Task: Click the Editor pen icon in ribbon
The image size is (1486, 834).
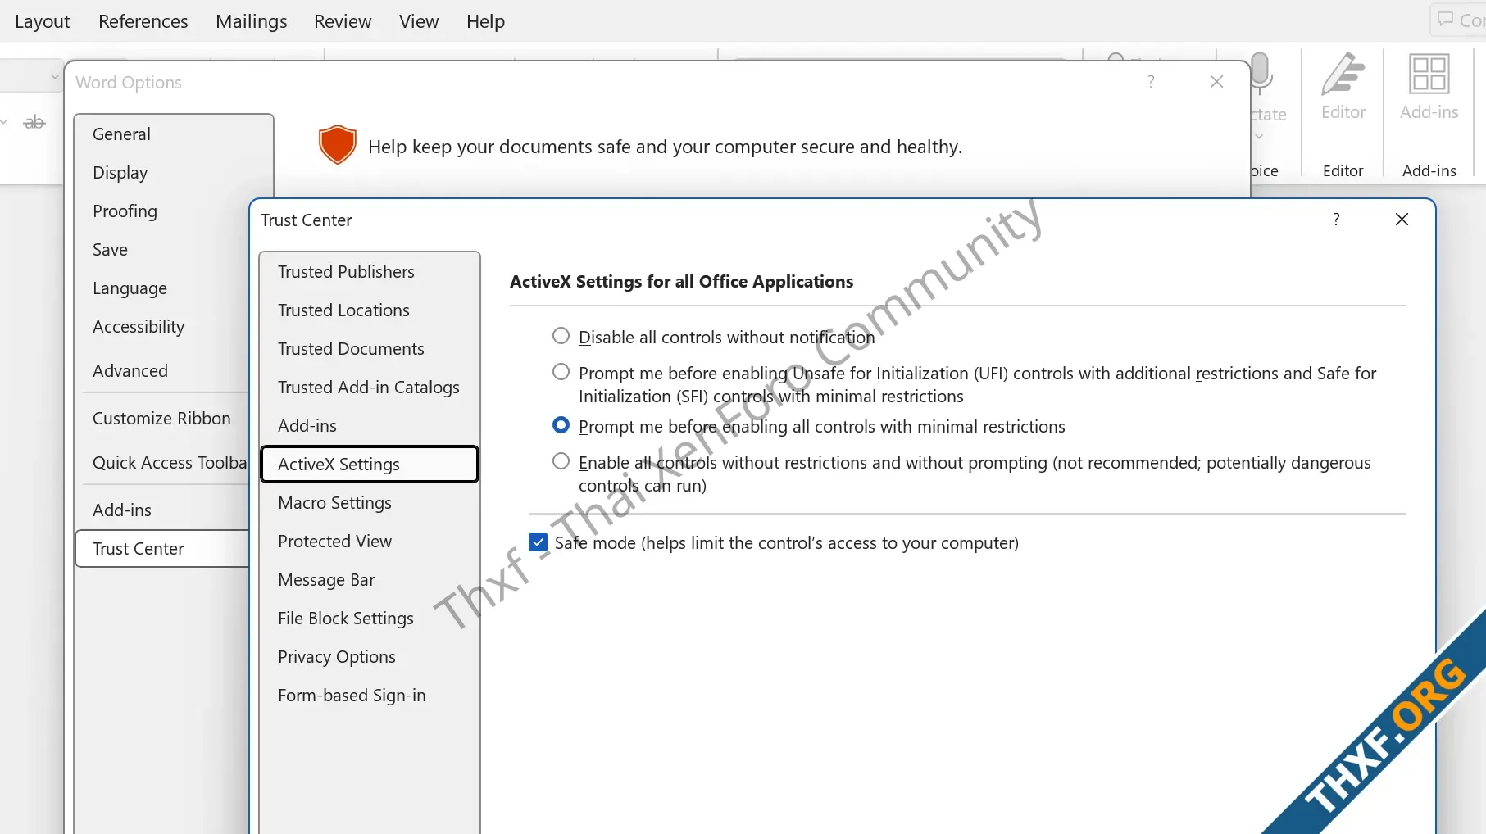Action: pos(1343,74)
